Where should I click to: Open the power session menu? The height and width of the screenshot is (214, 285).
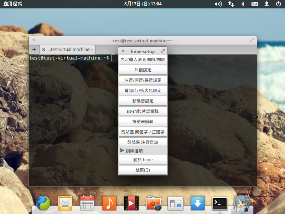pyautogui.click(x=279, y=4)
